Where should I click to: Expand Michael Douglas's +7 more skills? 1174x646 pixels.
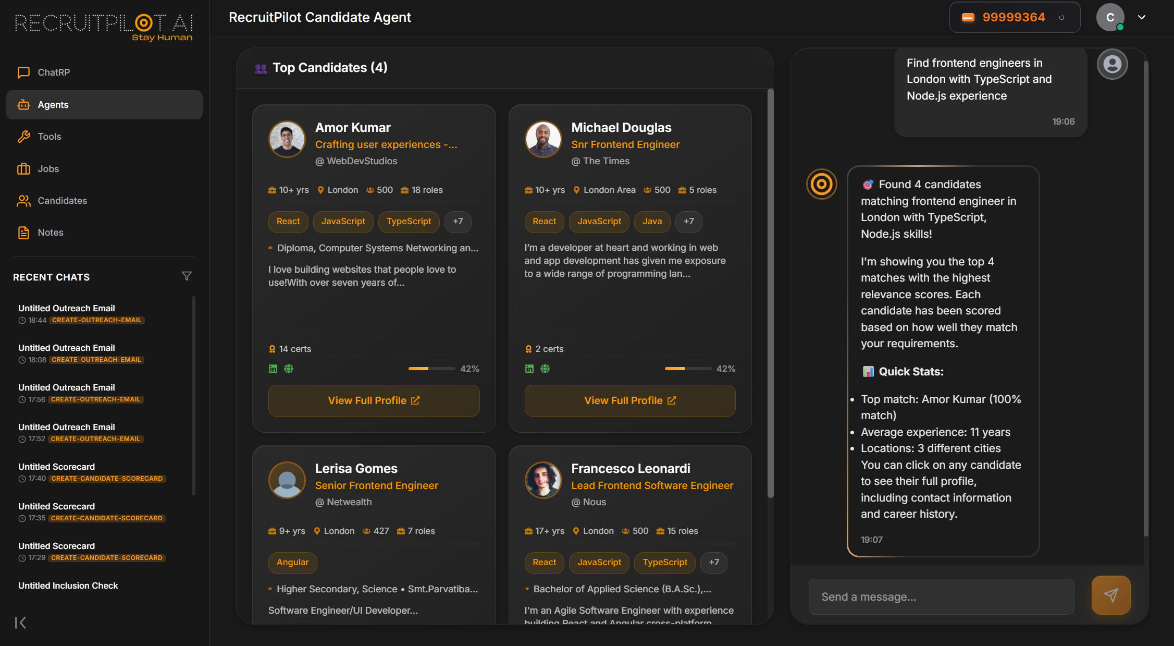688,222
